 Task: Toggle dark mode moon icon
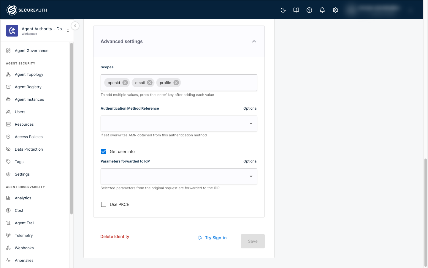283,10
